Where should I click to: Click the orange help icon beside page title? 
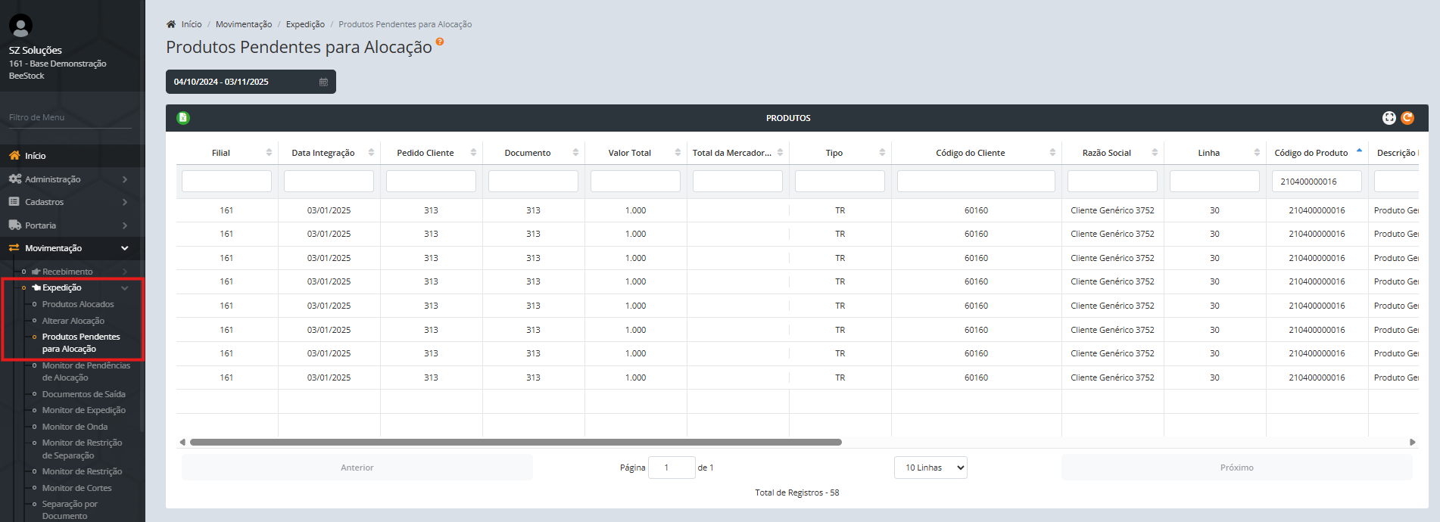(440, 42)
